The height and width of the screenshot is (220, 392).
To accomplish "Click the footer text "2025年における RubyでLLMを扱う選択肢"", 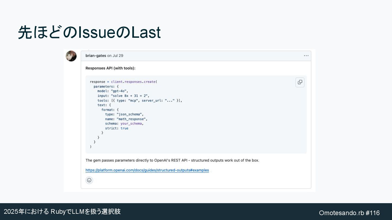I will [62, 212].
